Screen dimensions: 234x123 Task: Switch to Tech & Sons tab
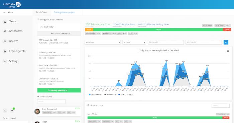point(41,12)
